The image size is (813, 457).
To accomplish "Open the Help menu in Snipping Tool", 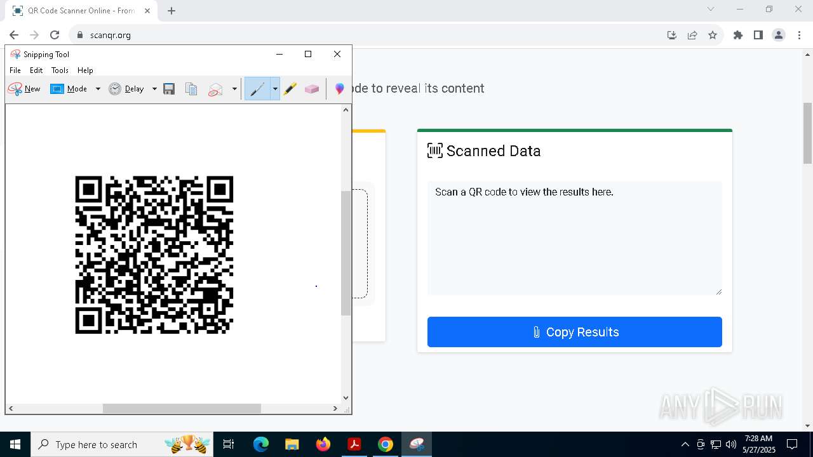I will [x=85, y=70].
